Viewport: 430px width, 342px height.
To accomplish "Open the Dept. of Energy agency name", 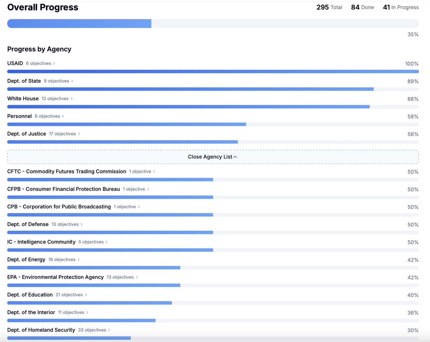I will click(x=26, y=259).
